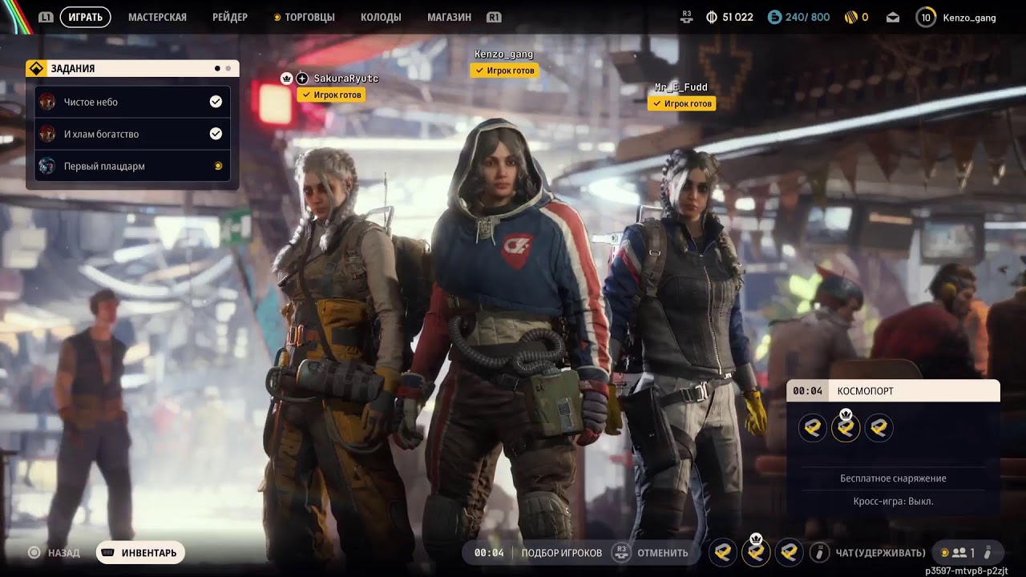The height and width of the screenshot is (577, 1026).
Task: Open the party members icon in bottom bar
Action: click(x=958, y=553)
